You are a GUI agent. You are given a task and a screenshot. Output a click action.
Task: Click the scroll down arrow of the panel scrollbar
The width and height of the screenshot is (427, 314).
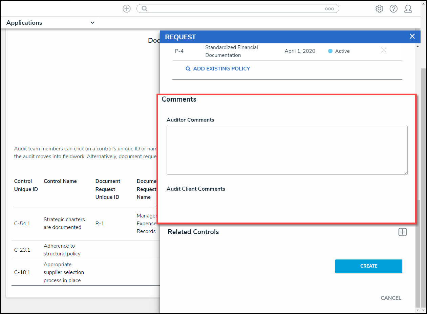417,310
